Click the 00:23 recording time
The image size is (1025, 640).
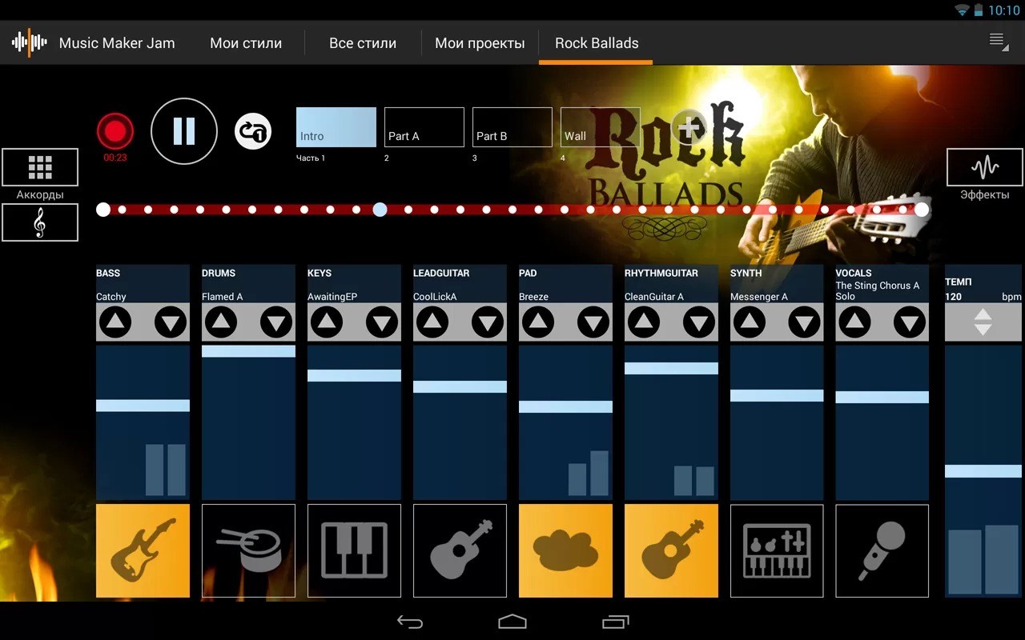(x=115, y=158)
